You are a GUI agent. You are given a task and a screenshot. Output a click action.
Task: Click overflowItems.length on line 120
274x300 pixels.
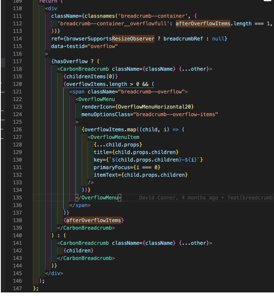point(97,84)
